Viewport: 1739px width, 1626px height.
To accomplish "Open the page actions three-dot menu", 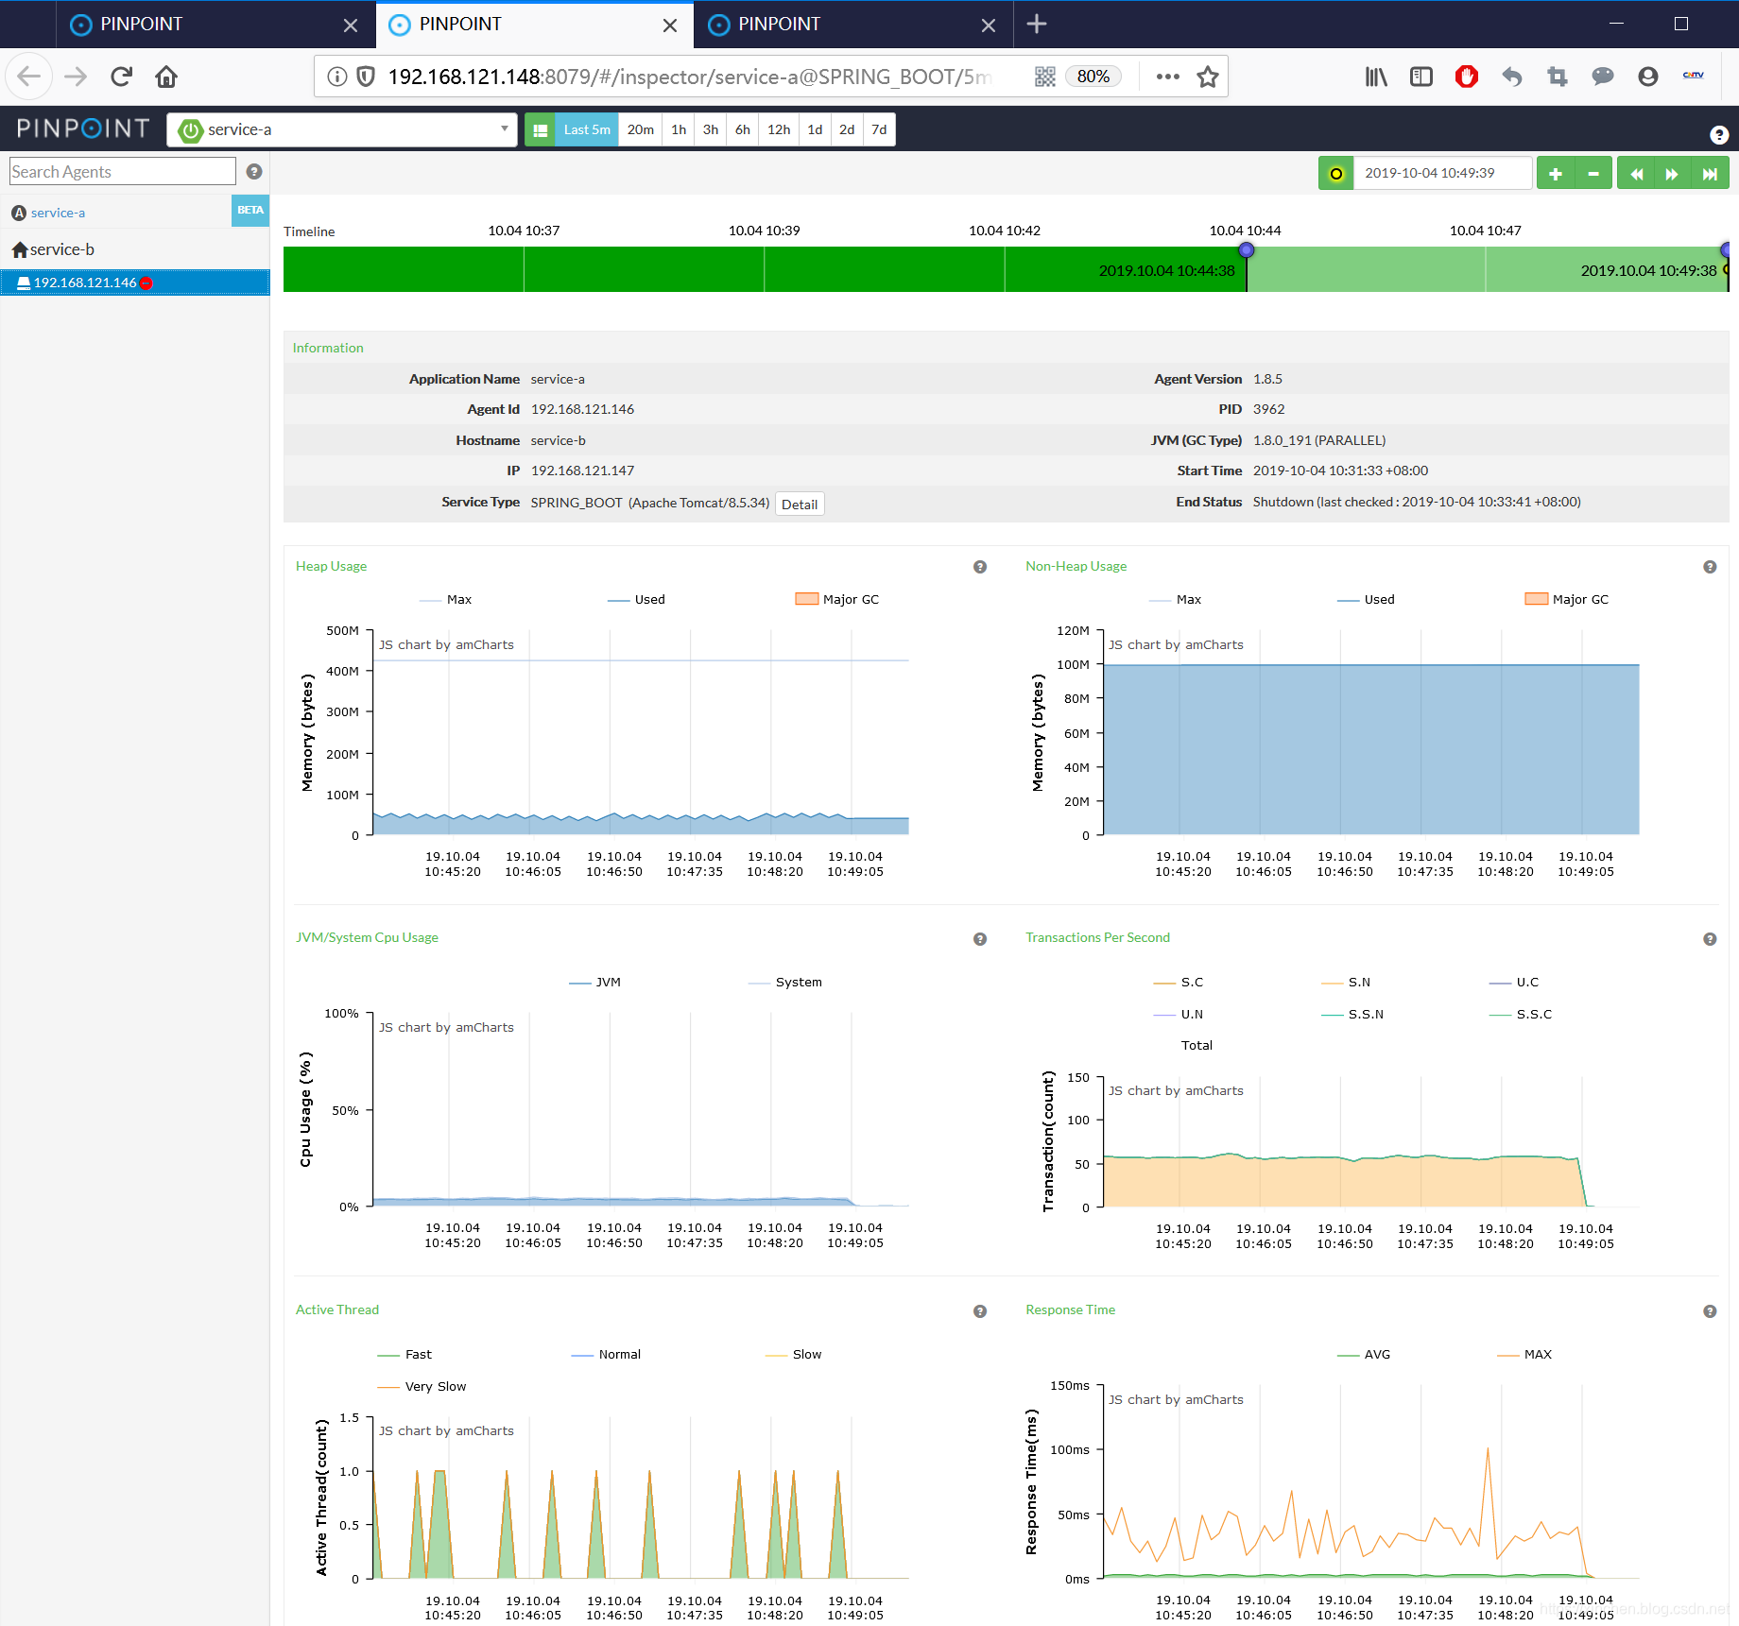I will coord(1167,77).
